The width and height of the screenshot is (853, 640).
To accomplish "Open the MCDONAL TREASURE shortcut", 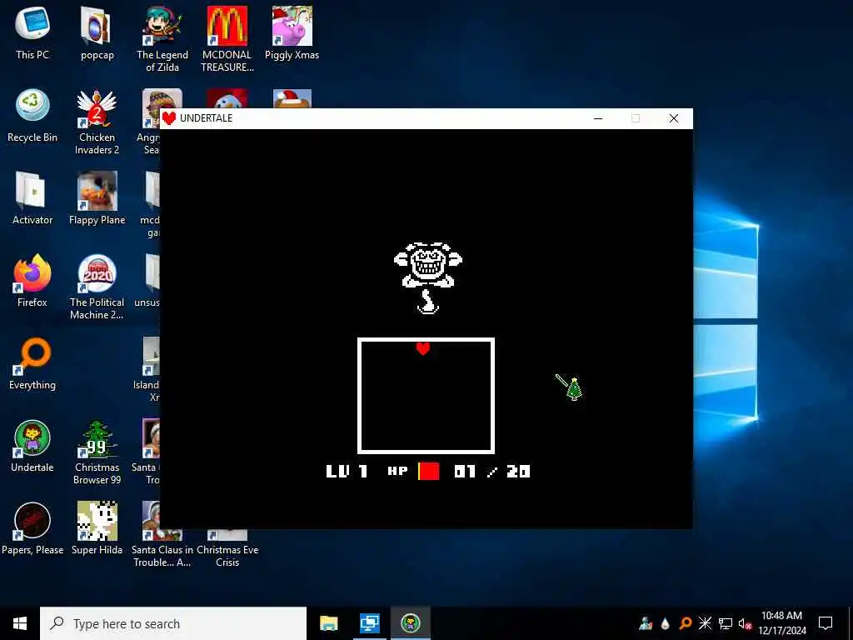I will [227, 39].
